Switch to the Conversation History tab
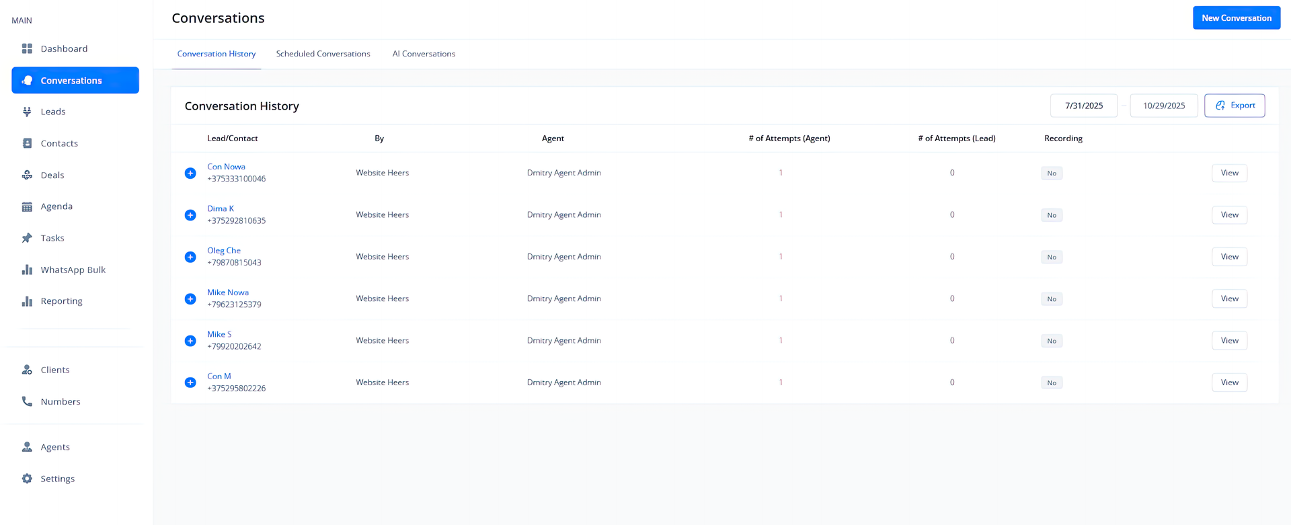Image resolution: width=1291 pixels, height=525 pixels. click(217, 54)
